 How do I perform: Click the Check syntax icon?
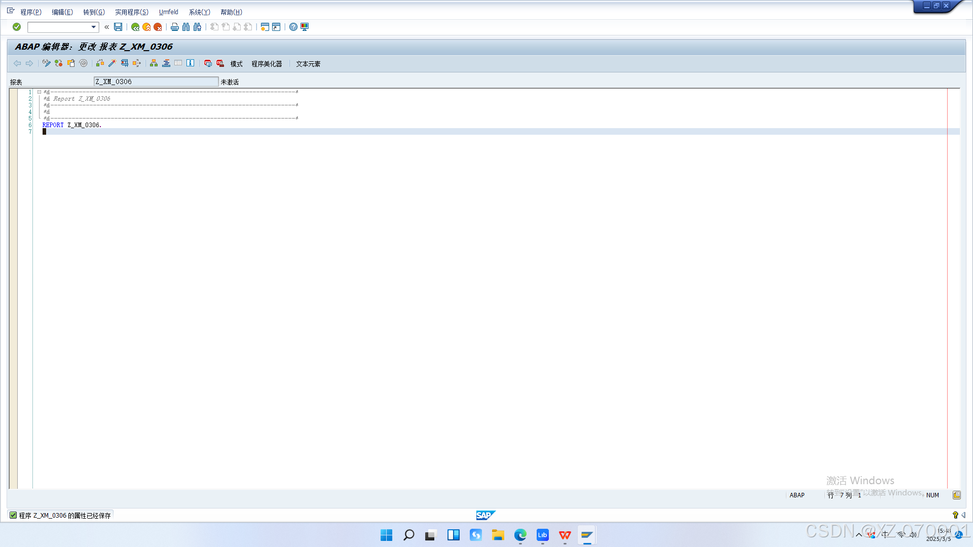pyautogui.click(x=100, y=63)
